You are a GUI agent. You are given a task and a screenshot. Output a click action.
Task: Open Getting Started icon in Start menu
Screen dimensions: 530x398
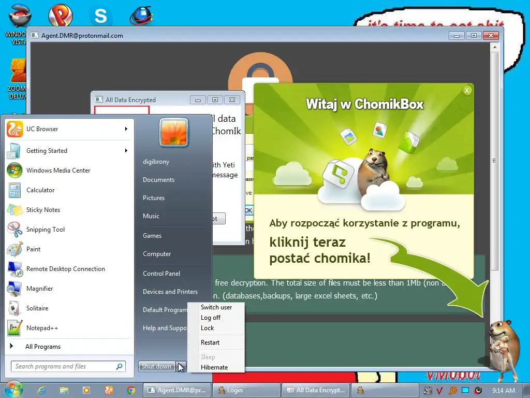coord(14,151)
